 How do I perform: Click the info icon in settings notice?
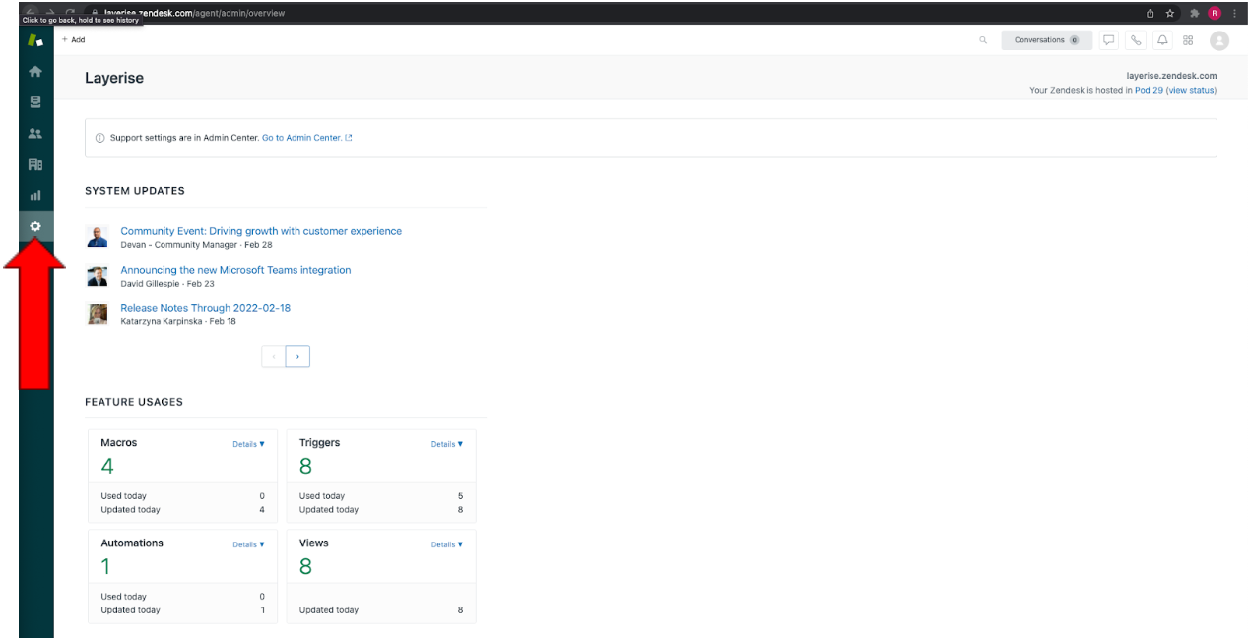point(100,138)
